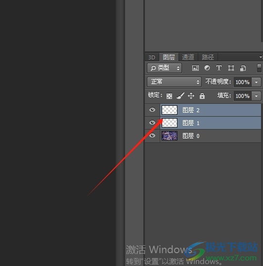Viewport: 263px width, 266px height.
Task: Filter layers by type (T) icon
Action: coord(219,68)
